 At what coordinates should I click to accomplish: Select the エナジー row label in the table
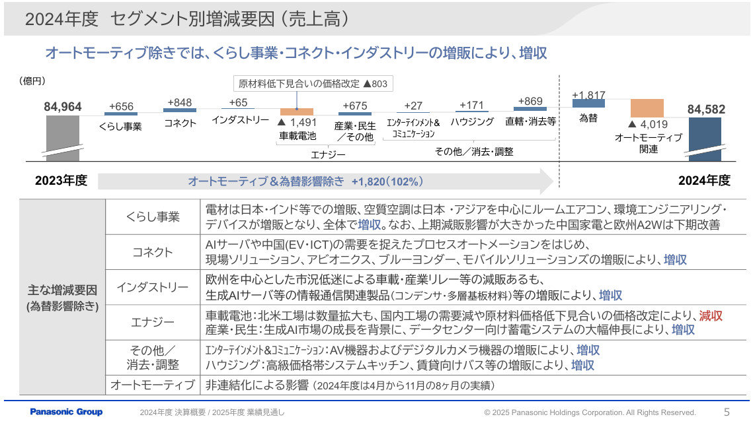click(x=153, y=323)
